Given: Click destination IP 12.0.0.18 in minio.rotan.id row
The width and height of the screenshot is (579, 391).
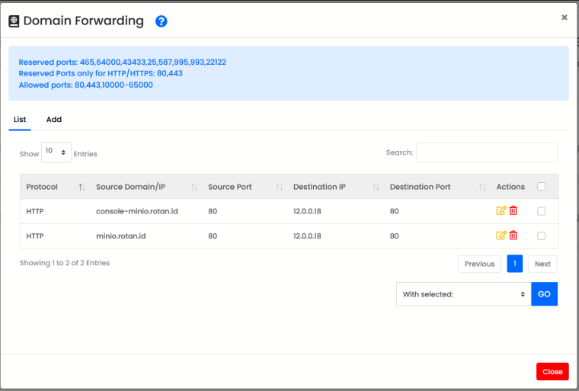Looking at the screenshot, I should pos(307,236).
